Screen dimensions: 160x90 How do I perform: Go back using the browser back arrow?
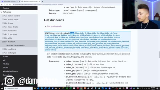point(2,4)
